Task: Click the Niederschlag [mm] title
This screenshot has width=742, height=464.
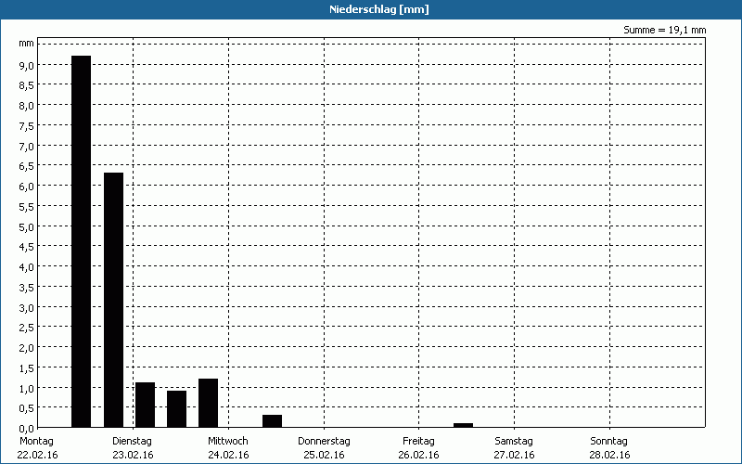Action: click(x=379, y=9)
